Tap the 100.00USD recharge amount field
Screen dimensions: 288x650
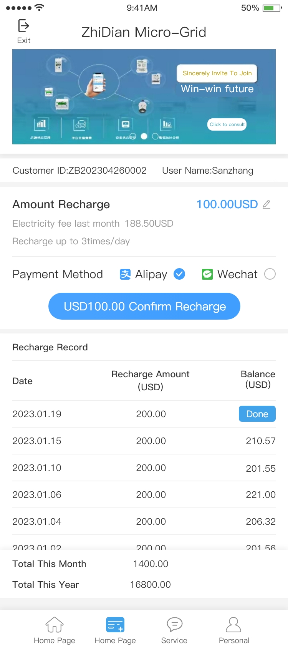(227, 204)
